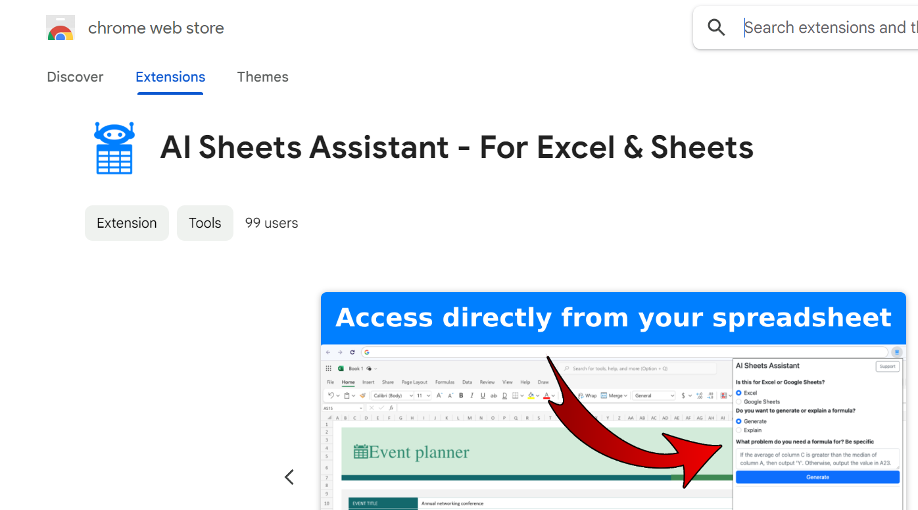Image resolution: width=918 pixels, height=510 pixels.
Task: Click the Bold formatting icon
Action: [460, 395]
